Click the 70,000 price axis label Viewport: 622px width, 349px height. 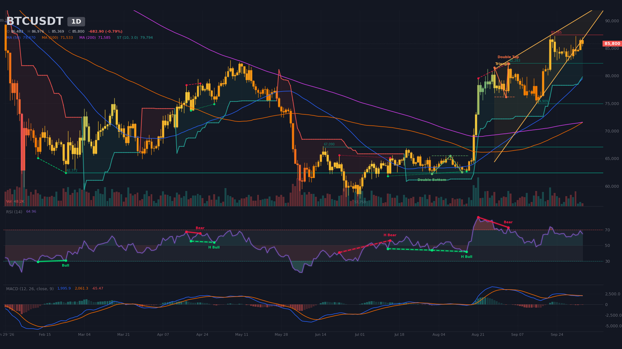pos(612,131)
